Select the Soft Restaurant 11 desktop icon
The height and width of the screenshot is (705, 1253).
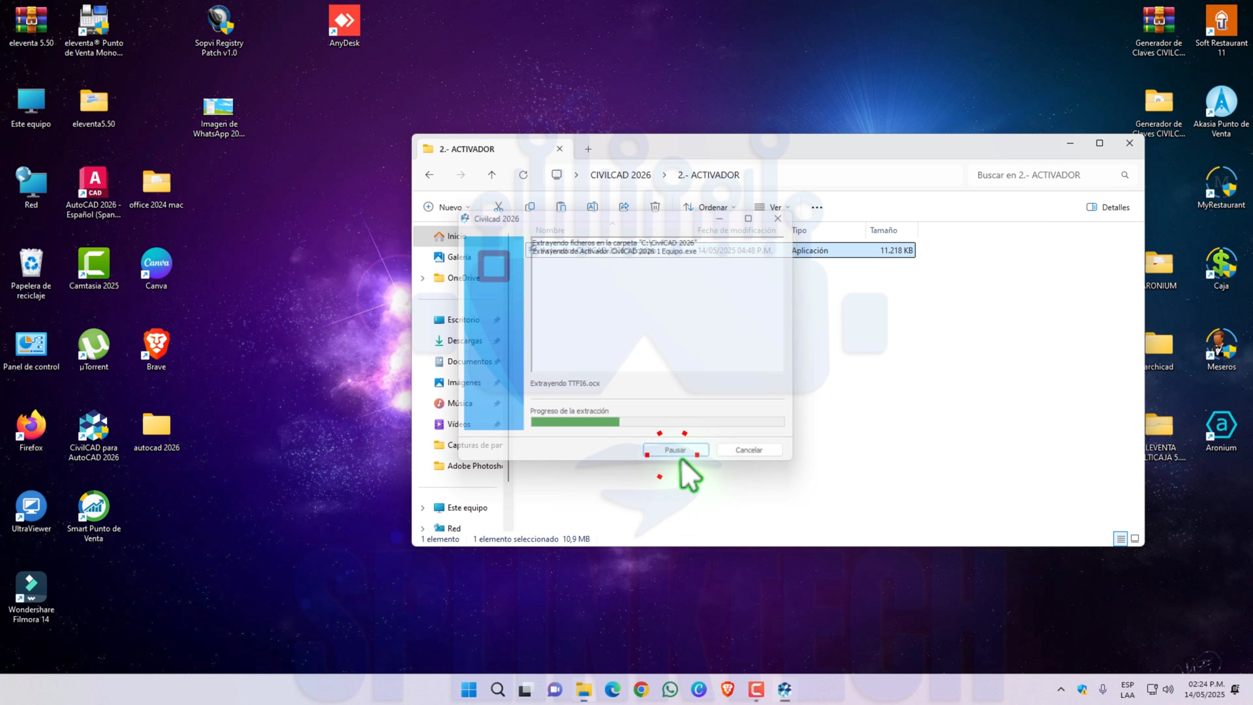pyautogui.click(x=1222, y=31)
